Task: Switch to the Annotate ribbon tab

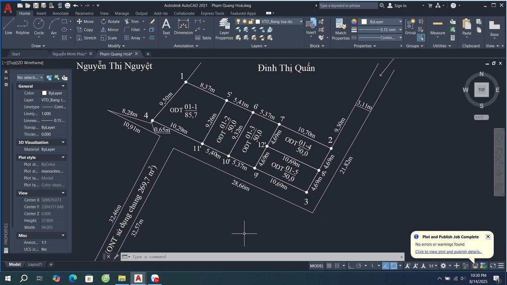Action: [60, 13]
